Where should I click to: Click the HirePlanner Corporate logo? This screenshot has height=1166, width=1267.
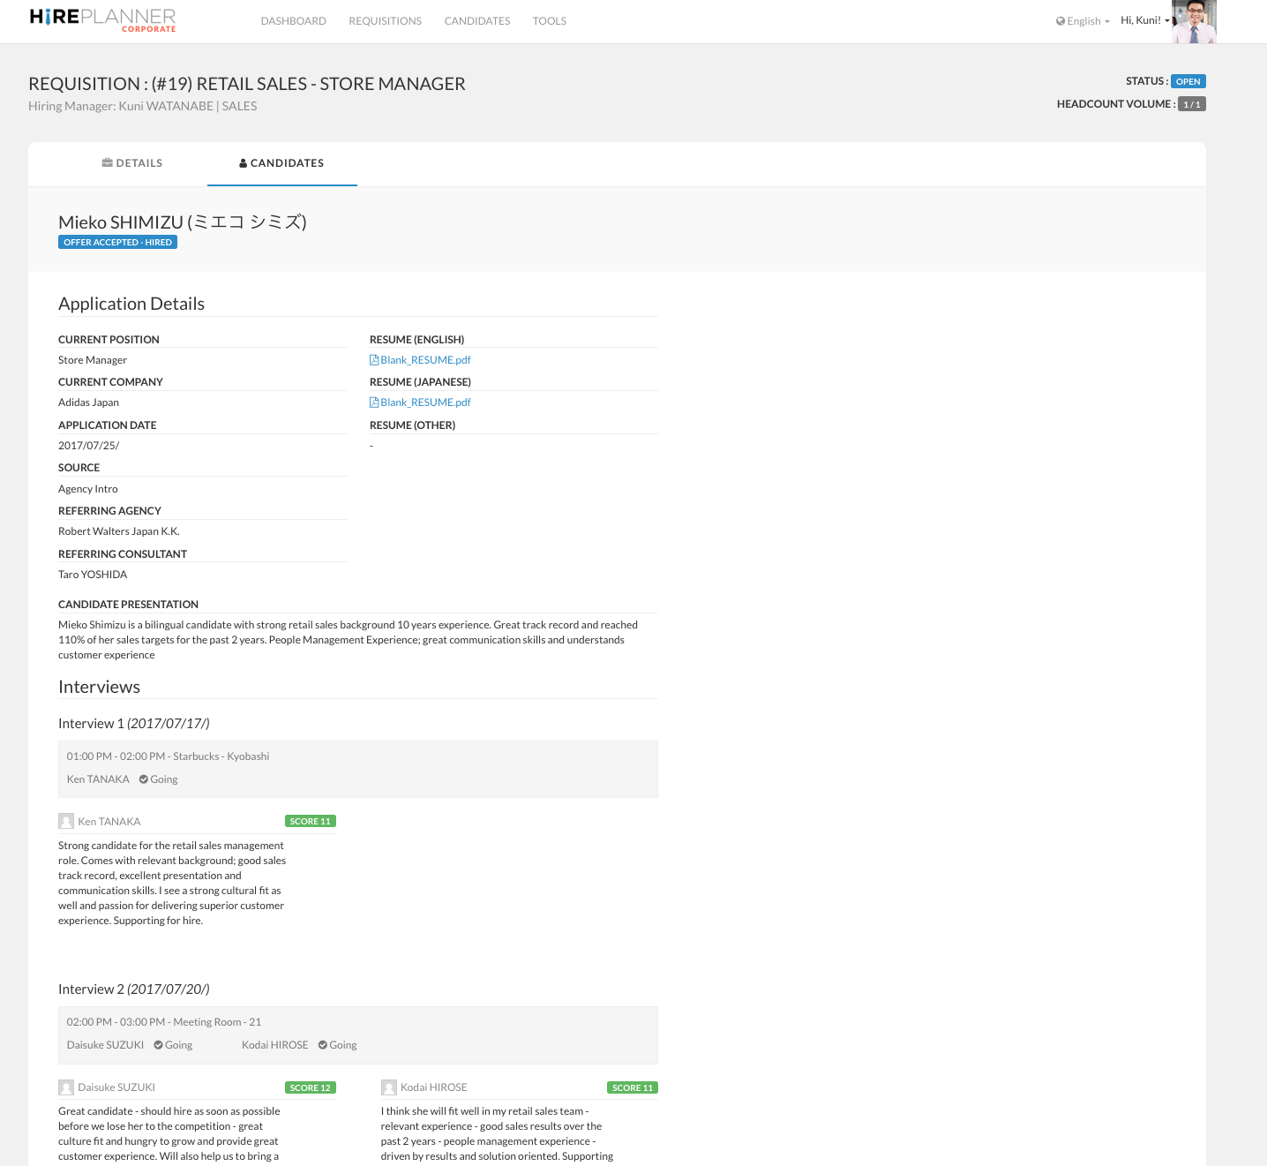102,19
